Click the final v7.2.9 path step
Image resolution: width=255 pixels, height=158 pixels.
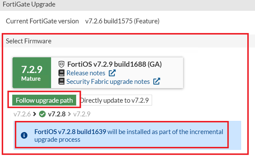click(82, 114)
